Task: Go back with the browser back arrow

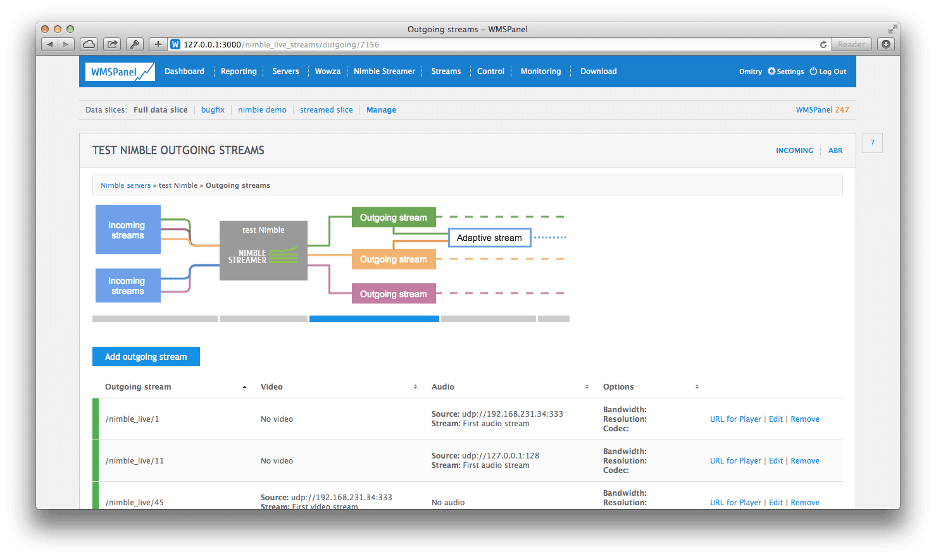Action: [50, 44]
